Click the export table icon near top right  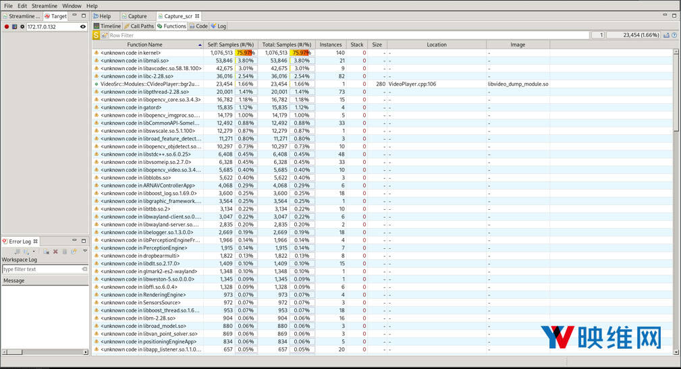pos(666,35)
